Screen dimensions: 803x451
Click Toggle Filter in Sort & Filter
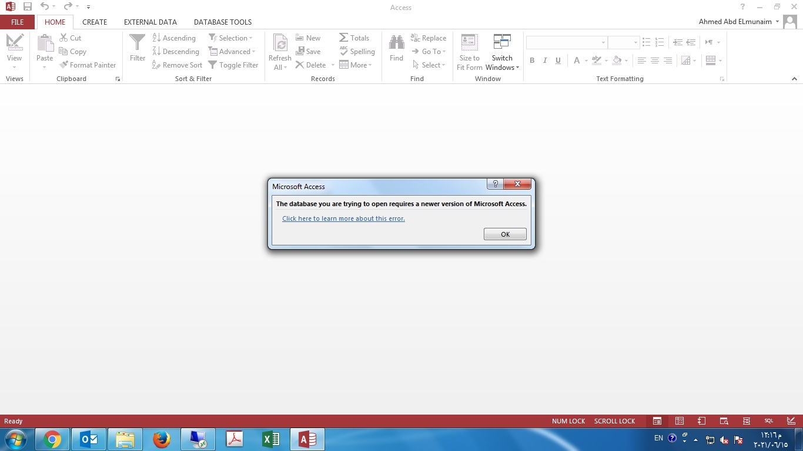click(233, 65)
